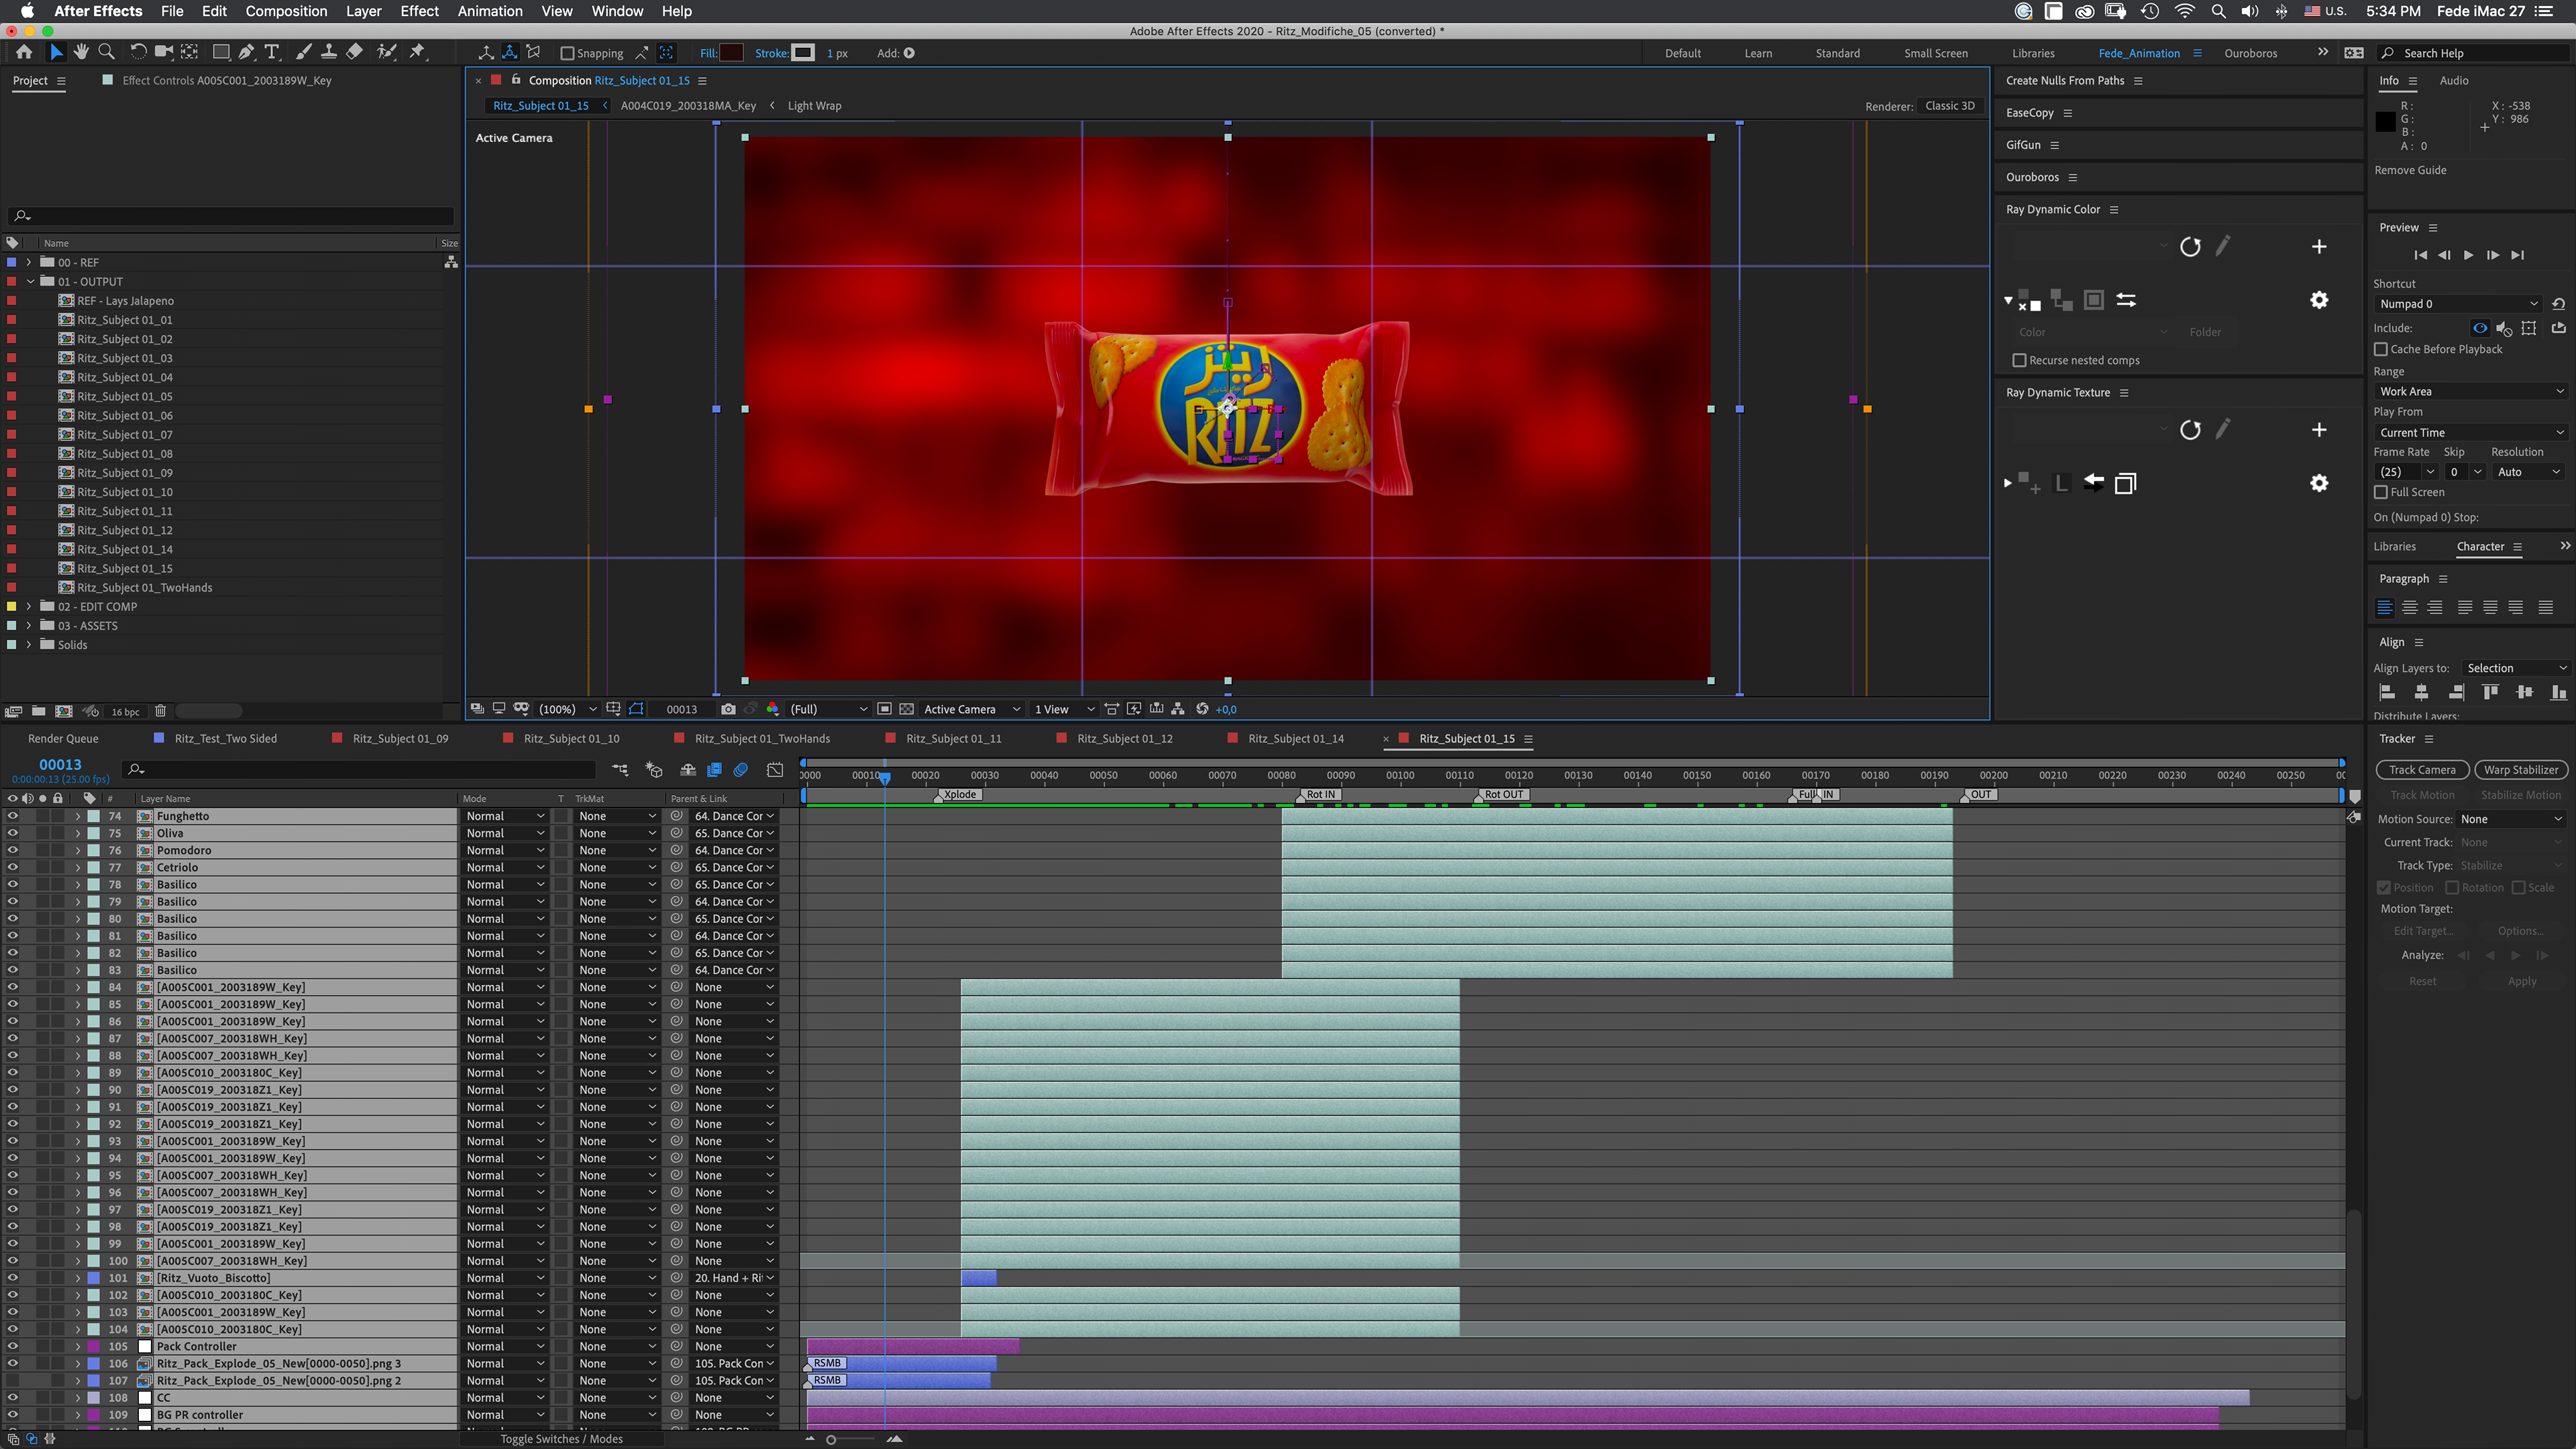Select the Roto Brush tool
2576x1449 pixels.
click(386, 52)
